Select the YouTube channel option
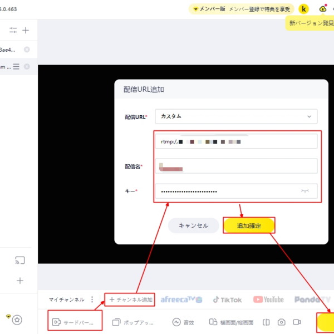334x334 pixels. 268,299
